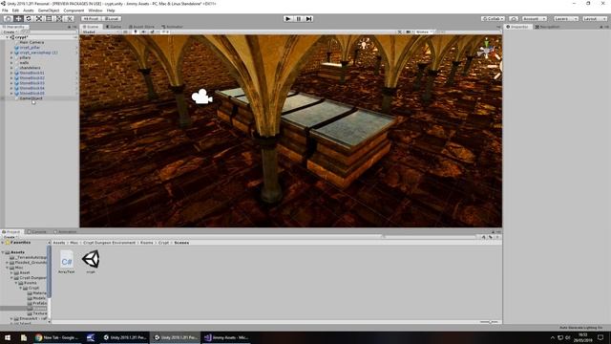This screenshot has width=611, height=344.
Task: Switch to the Asset Store tab
Action: (x=142, y=27)
